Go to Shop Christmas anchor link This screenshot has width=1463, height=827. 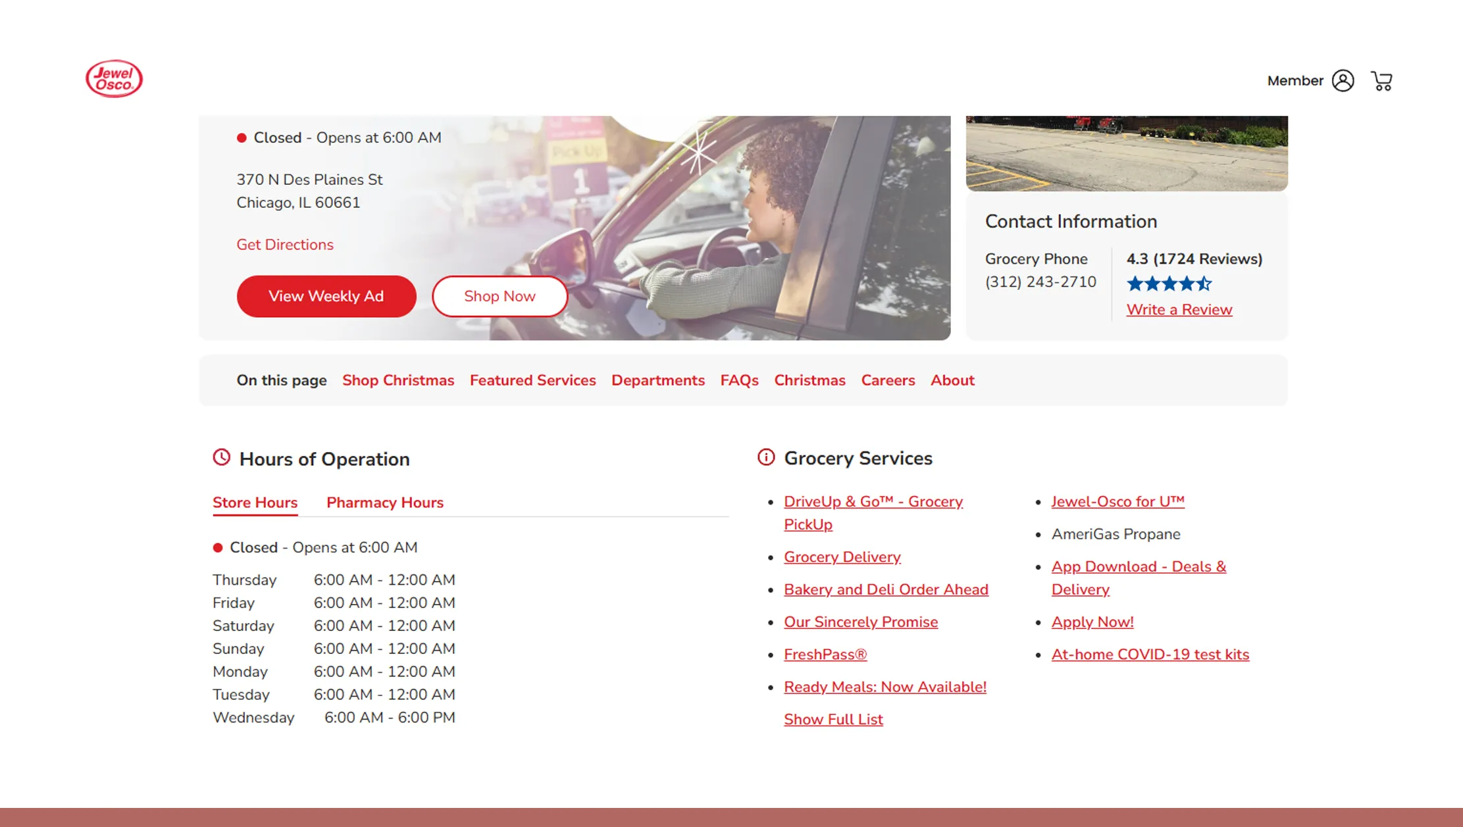click(398, 380)
